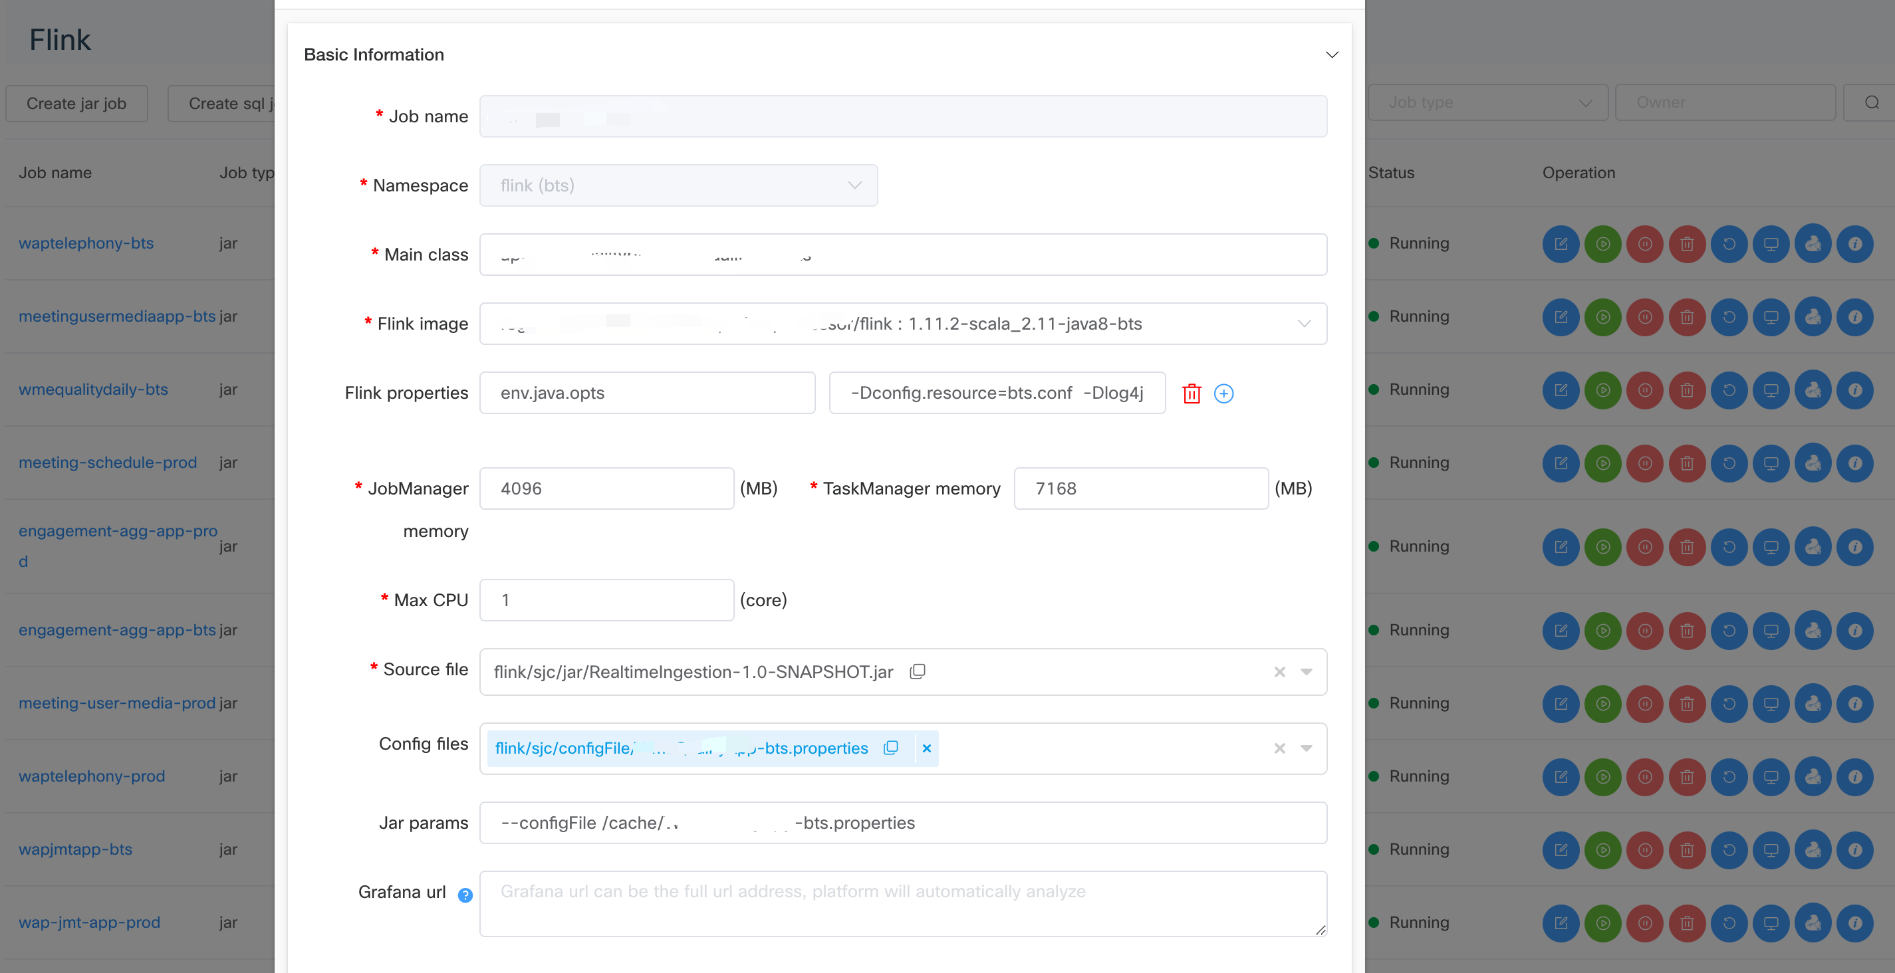Show info for meeting-schedule-prod job

pos(1854,463)
